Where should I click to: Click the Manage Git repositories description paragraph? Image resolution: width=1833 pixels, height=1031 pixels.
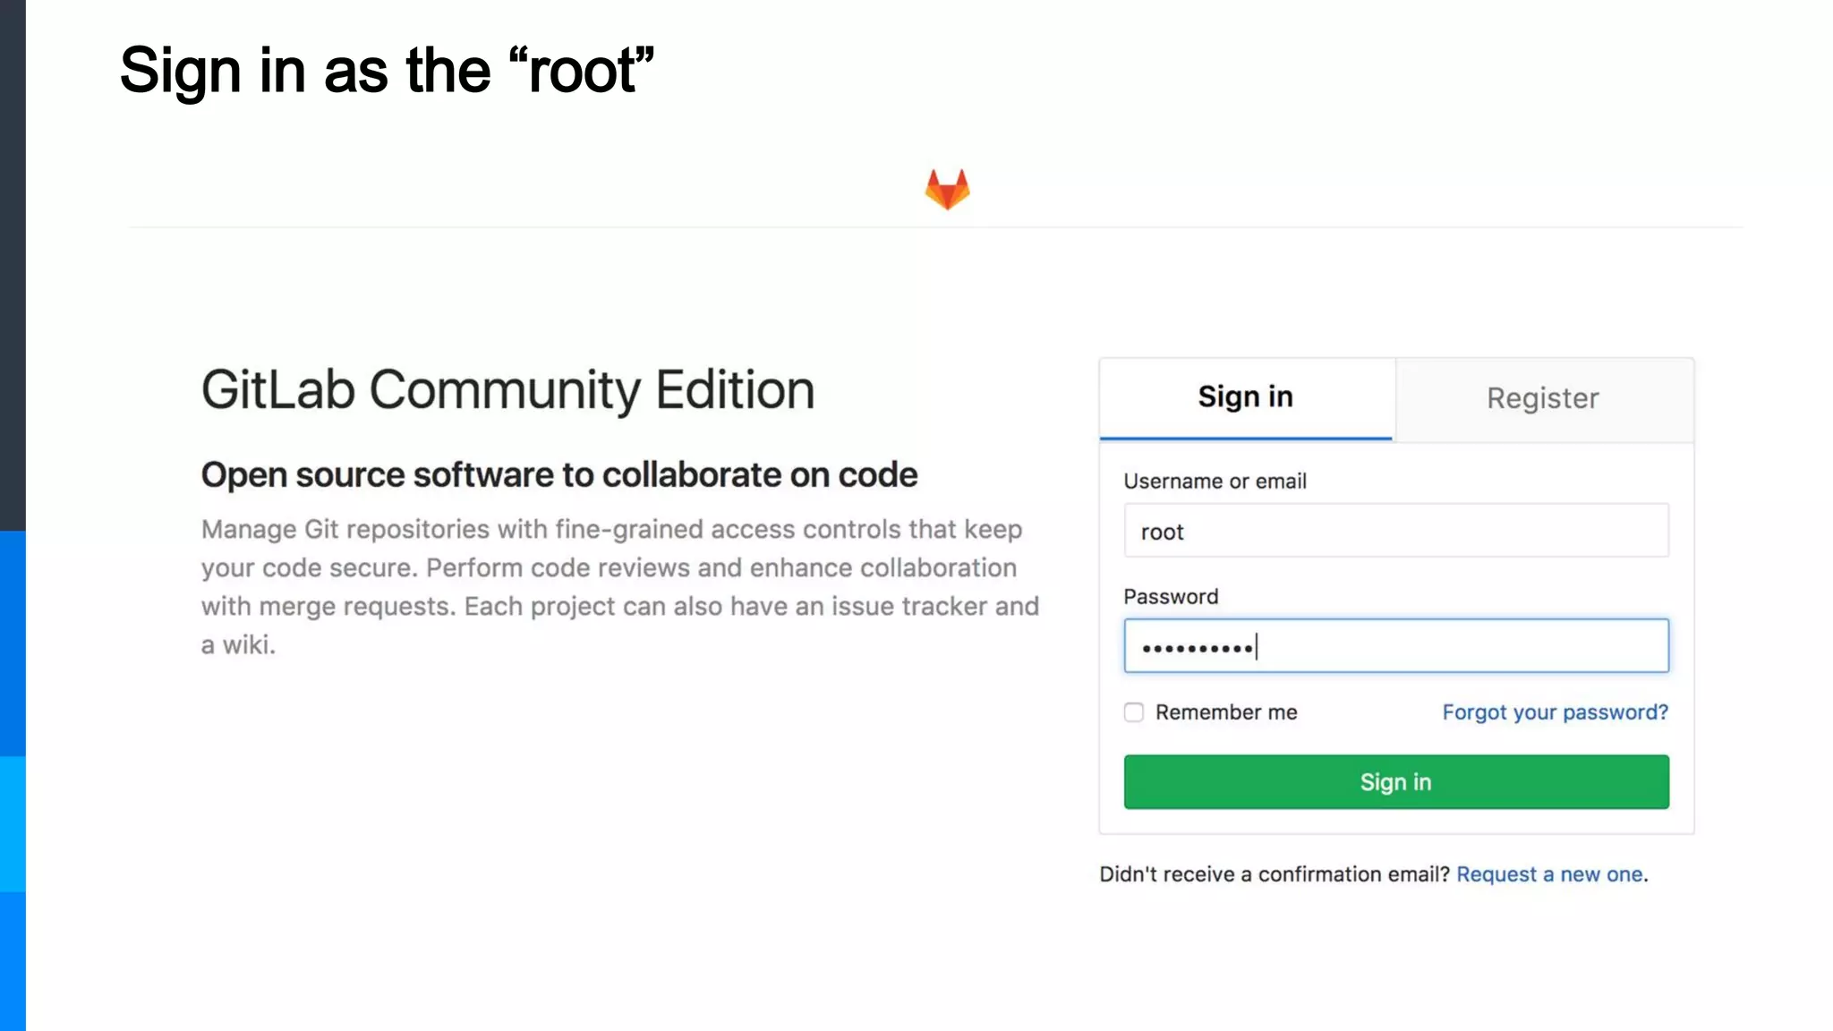[619, 586]
